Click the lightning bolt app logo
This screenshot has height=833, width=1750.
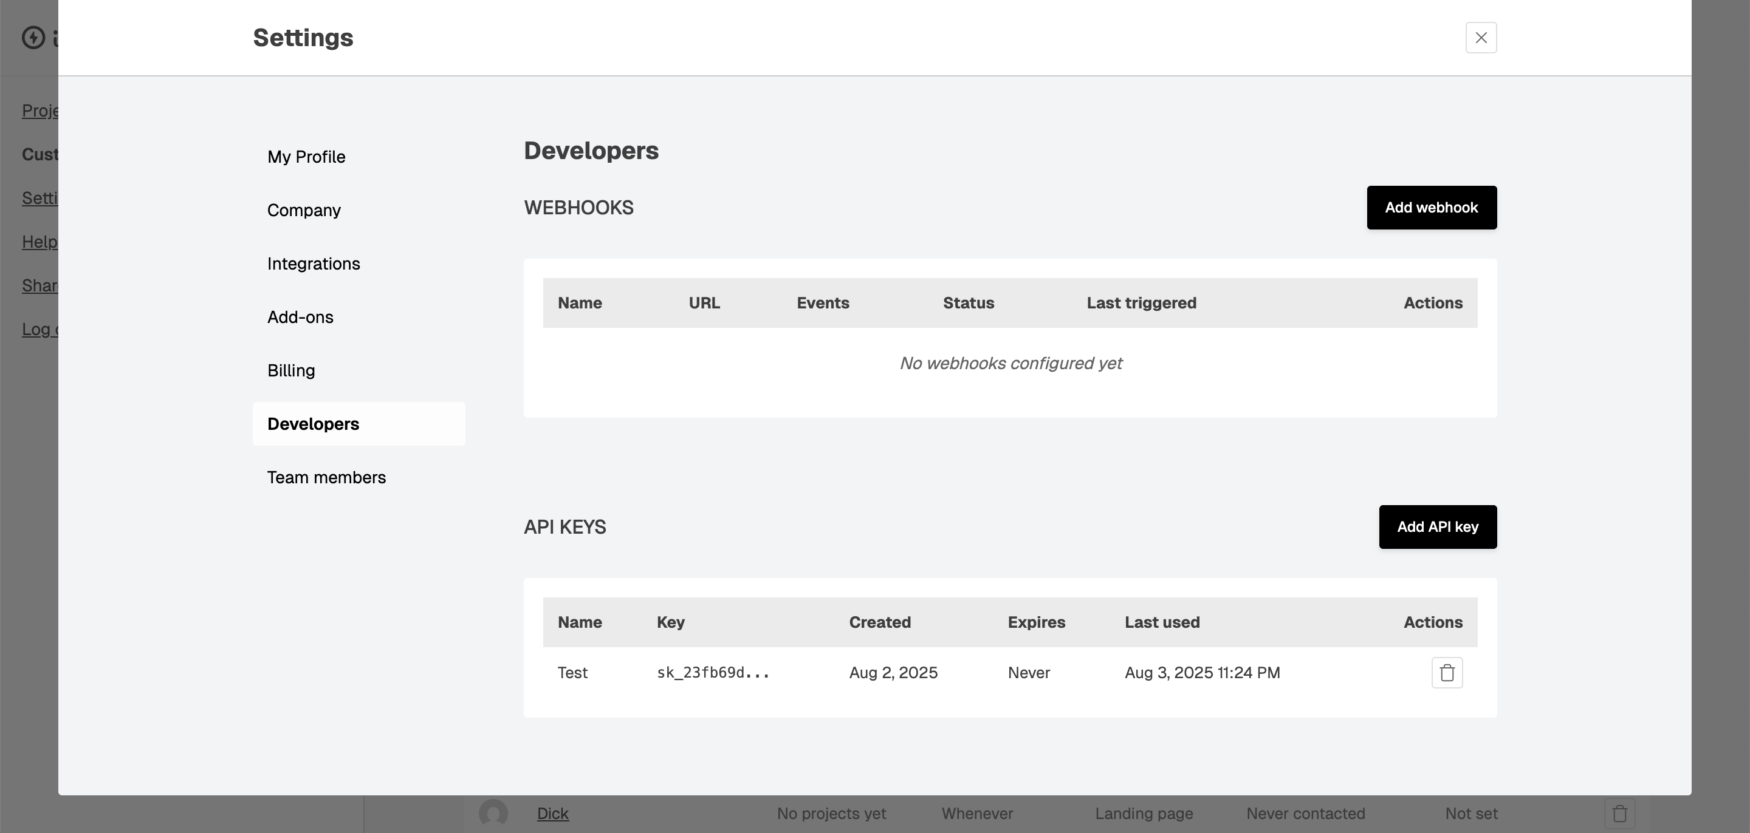pos(33,37)
